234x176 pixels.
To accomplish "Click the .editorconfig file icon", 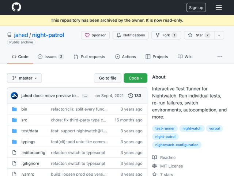I will pos(14,153).
